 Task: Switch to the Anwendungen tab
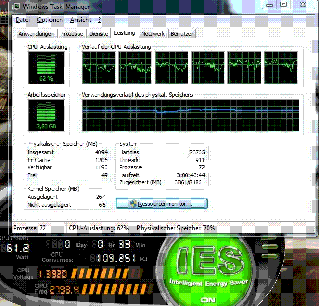36,34
